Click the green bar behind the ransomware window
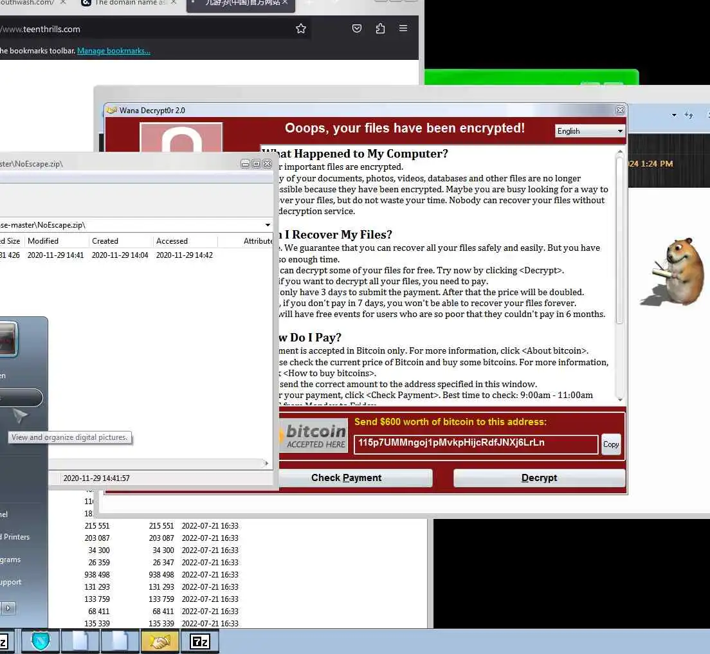This screenshot has width=710, height=654. [x=531, y=77]
